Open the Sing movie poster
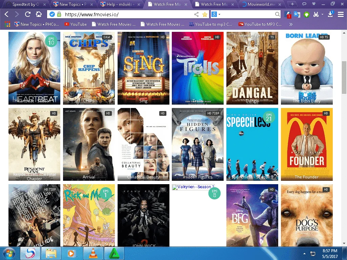347x260 pixels. (143, 68)
